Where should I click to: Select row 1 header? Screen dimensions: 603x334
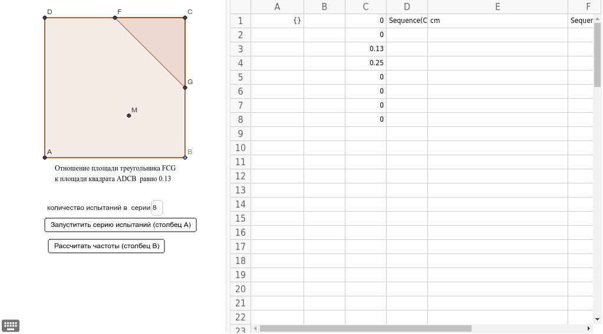[240, 21]
